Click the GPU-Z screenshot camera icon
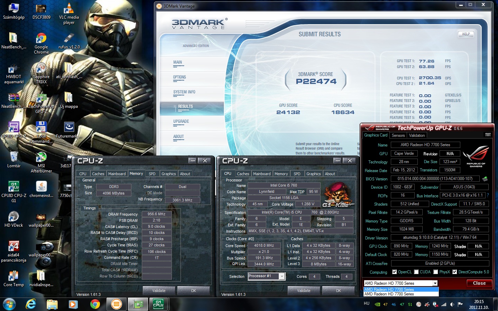498x311 pixels. [488, 135]
